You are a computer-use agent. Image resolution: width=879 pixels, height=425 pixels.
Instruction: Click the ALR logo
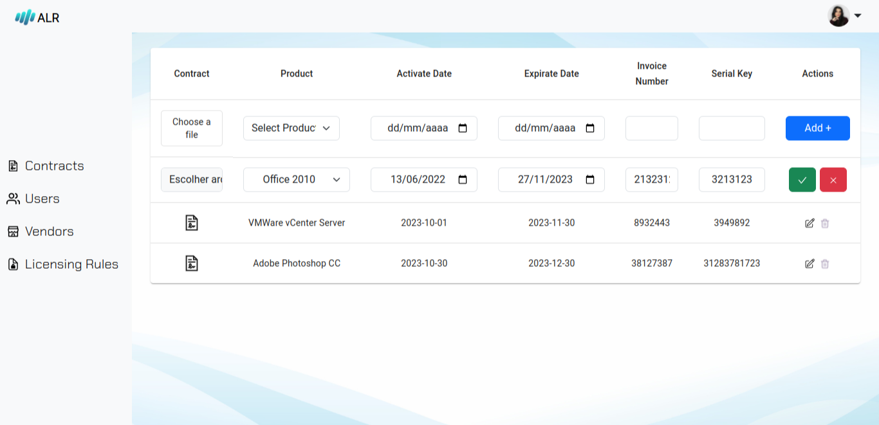pos(37,17)
